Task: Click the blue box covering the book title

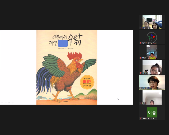Action: [63, 43]
